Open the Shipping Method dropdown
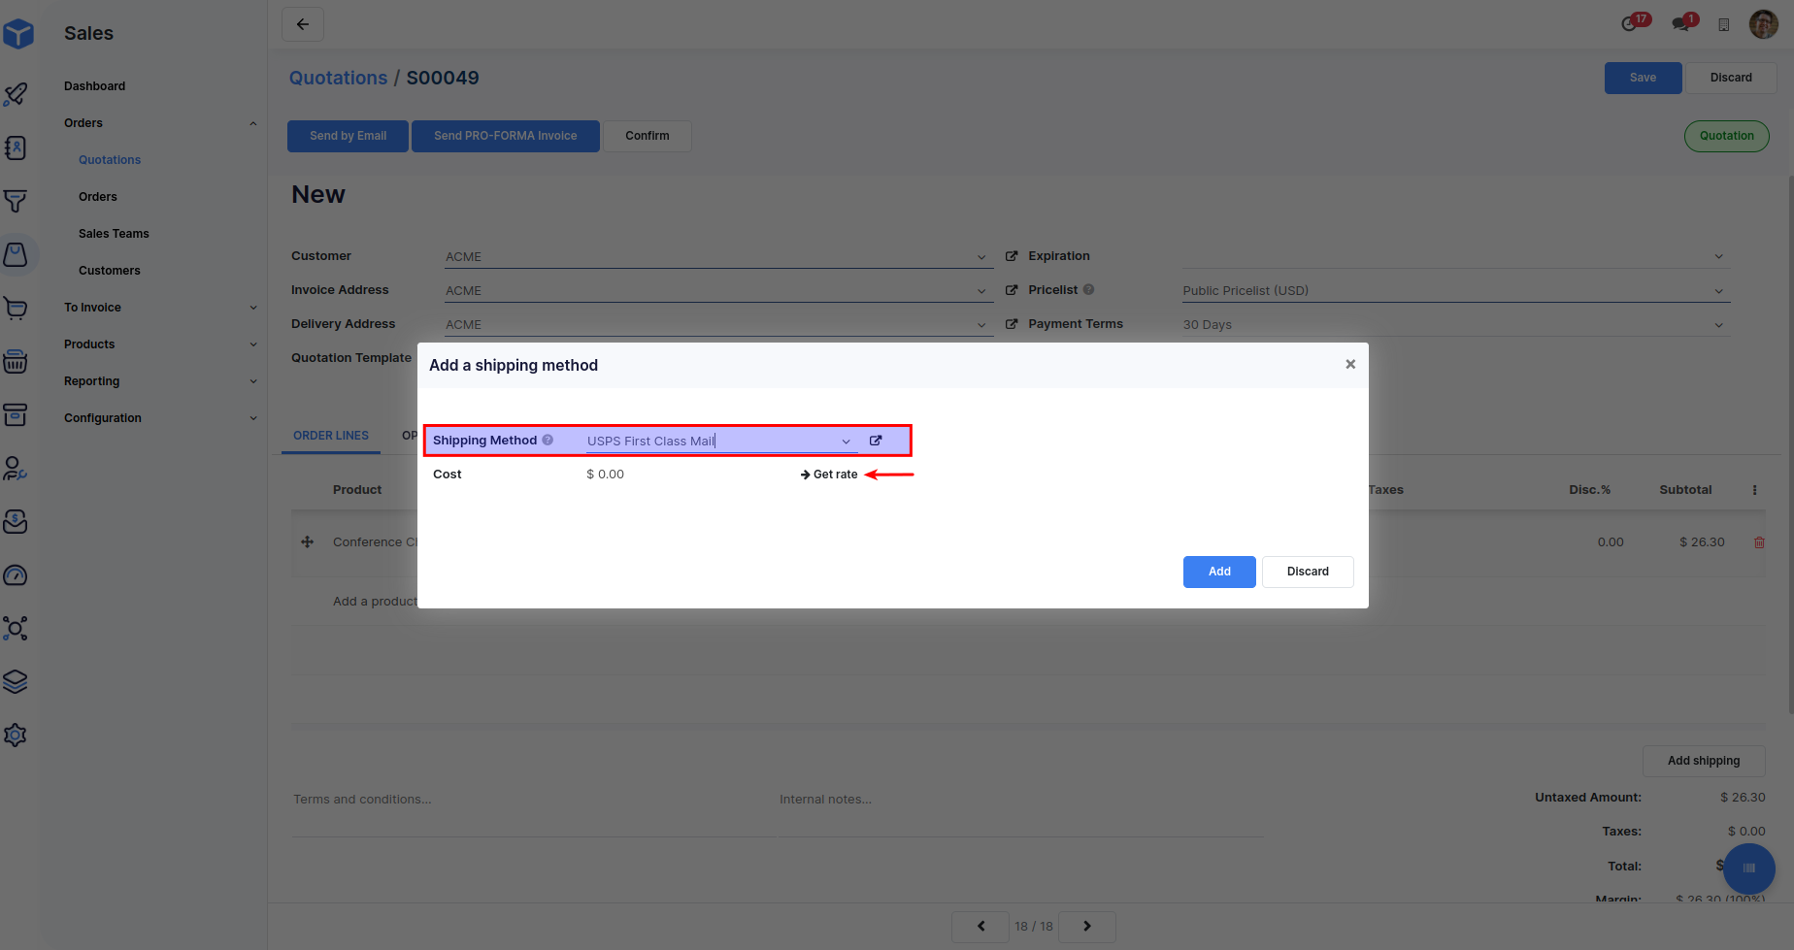 coord(846,442)
